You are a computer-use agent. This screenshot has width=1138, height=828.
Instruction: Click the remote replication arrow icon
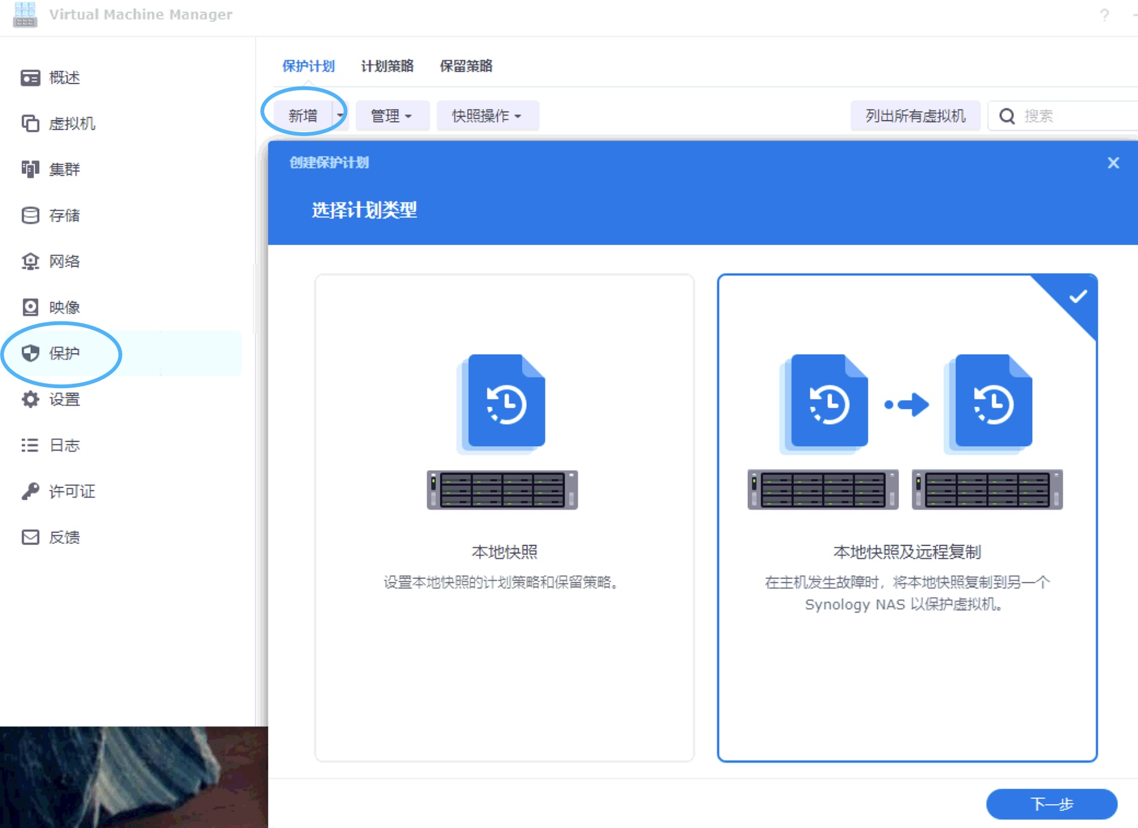(907, 405)
